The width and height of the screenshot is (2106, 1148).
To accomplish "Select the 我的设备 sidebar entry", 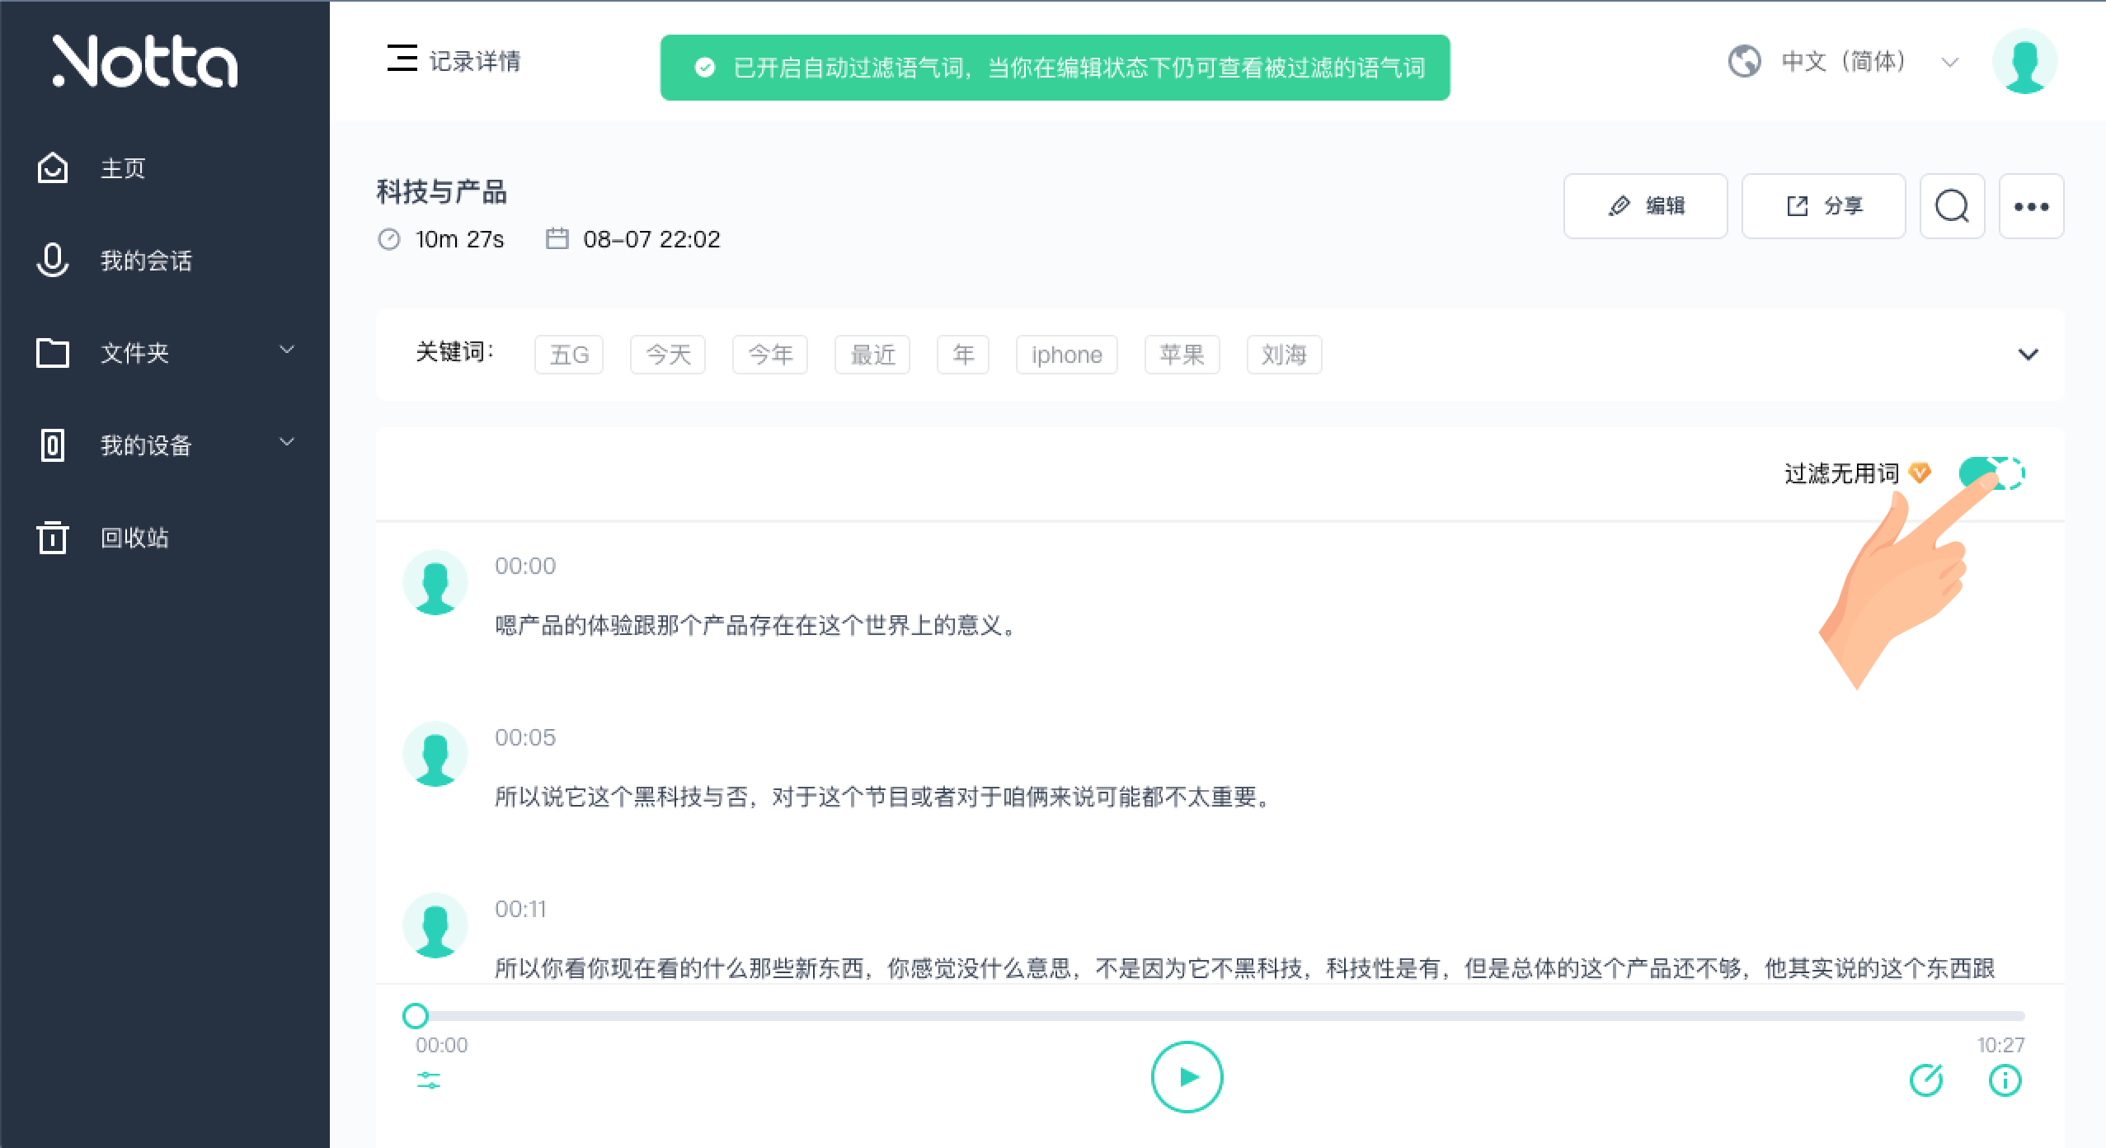I will [x=145, y=445].
